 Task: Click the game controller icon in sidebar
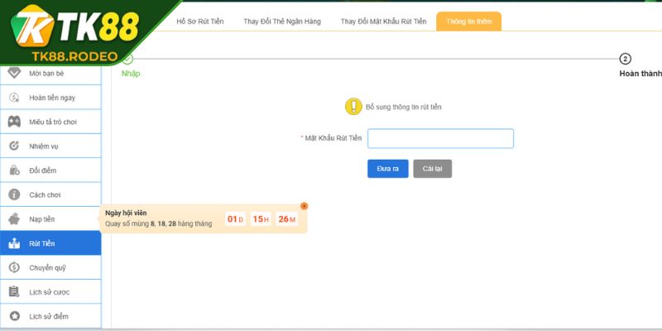pyautogui.click(x=14, y=122)
